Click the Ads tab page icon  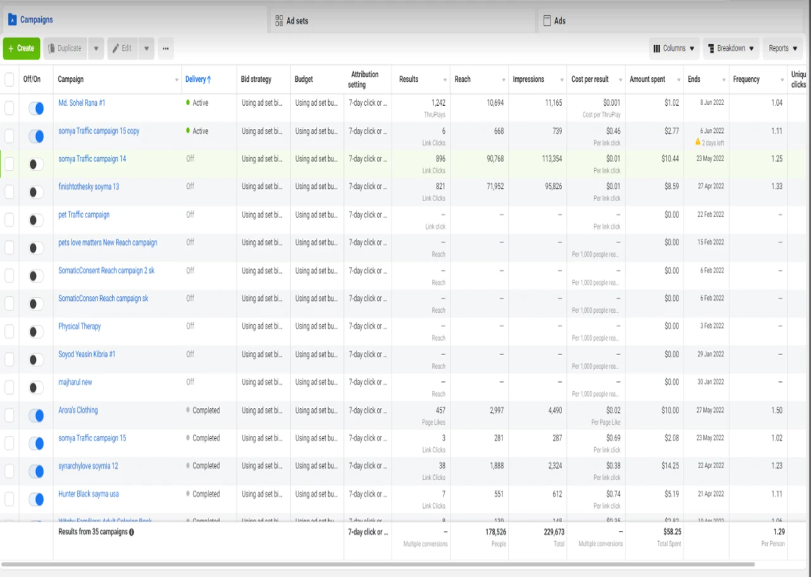(547, 21)
